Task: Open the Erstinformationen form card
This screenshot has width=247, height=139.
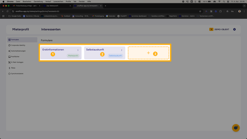Action: point(61,53)
